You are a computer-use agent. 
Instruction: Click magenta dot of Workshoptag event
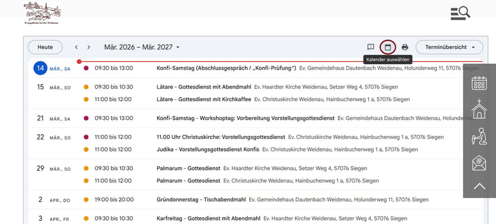(86, 118)
